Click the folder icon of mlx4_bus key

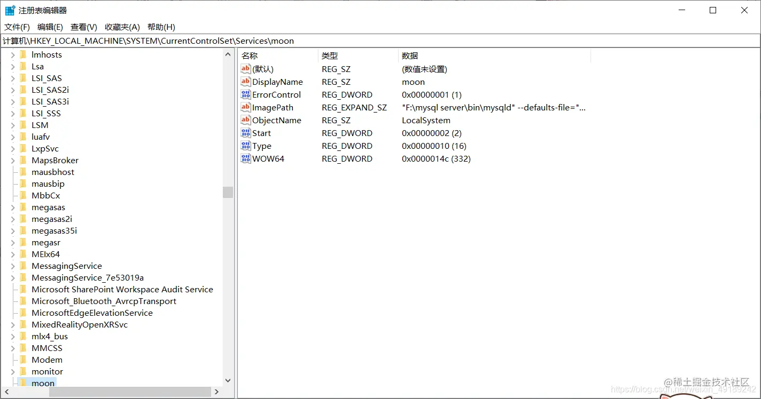point(23,336)
